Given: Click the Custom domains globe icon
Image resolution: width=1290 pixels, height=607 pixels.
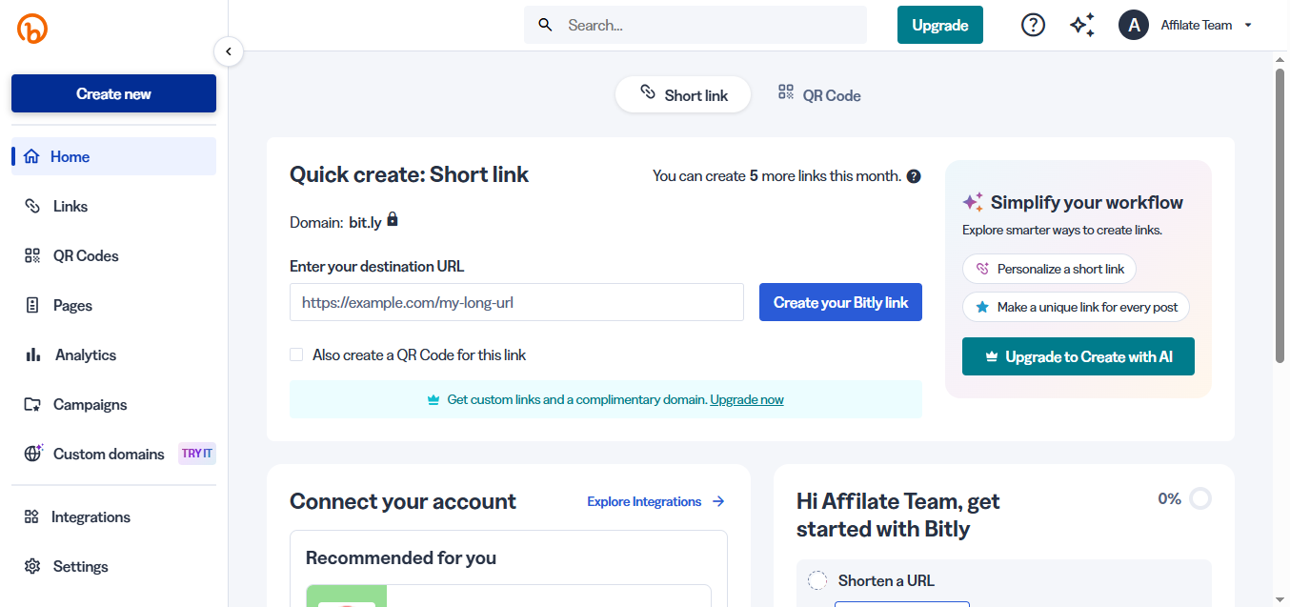Looking at the screenshot, I should click(33, 454).
